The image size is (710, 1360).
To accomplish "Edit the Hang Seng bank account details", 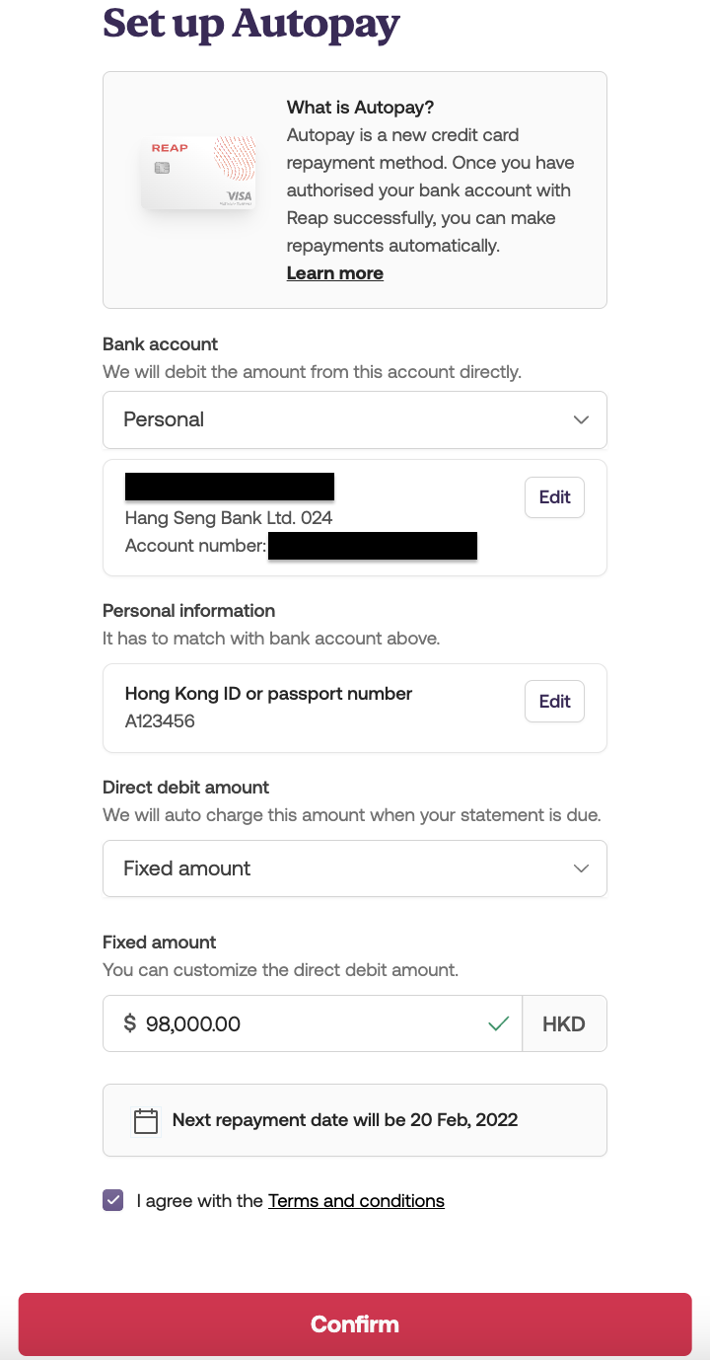I will point(554,497).
